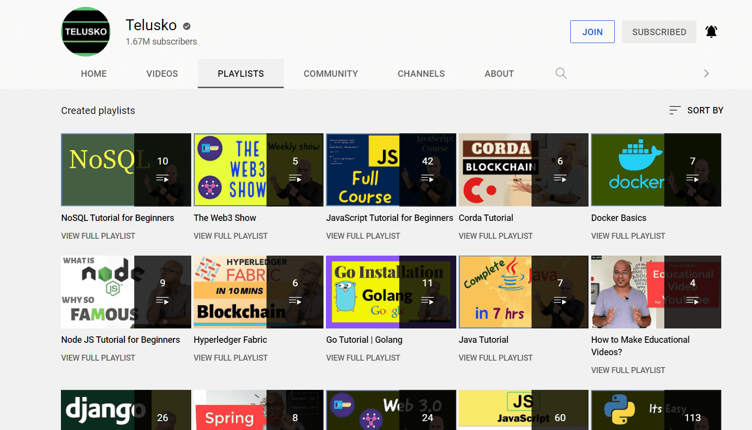Click the notification bell icon
The height and width of the screenshot is (430, 752).
coord(711,32)
